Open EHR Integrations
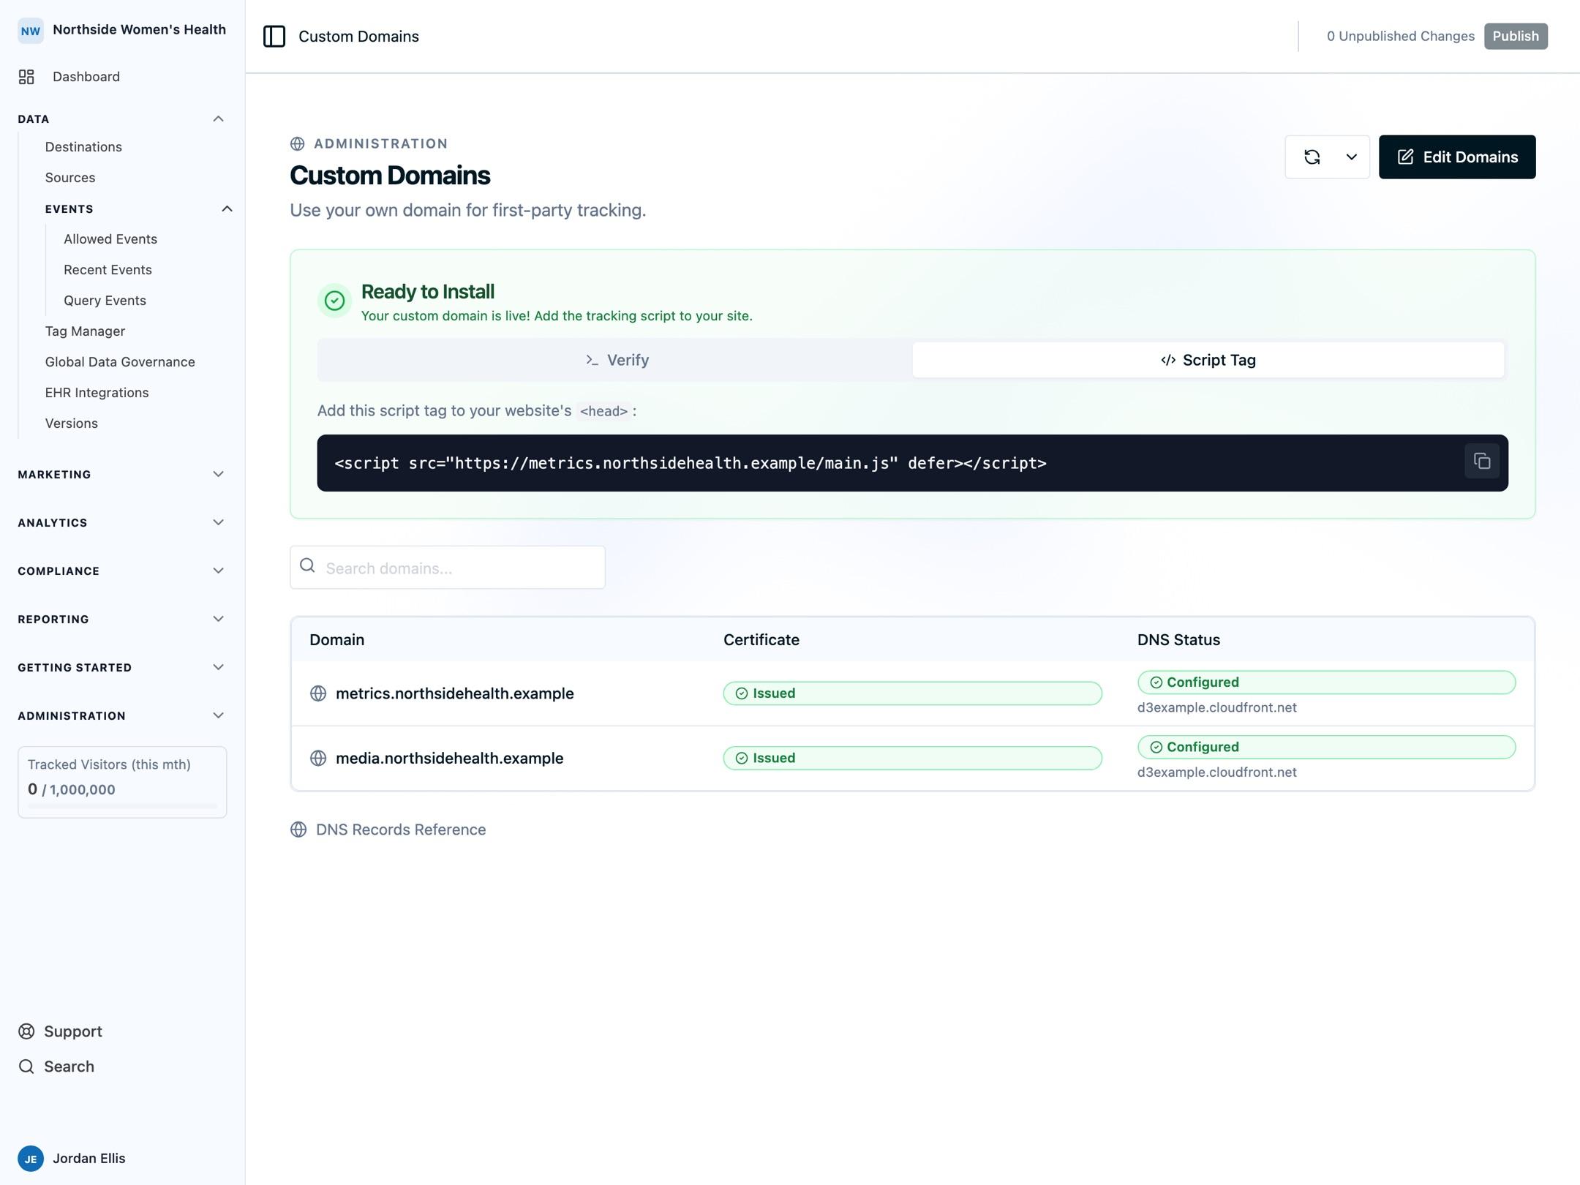This screenshot has height=1185, width=1580. [x=97, y=393]
